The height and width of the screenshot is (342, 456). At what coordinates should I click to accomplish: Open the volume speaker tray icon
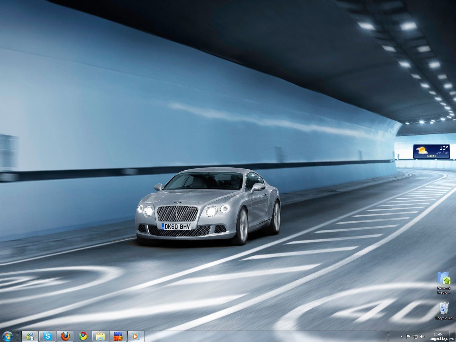pyautogui.click(x=422, y=337)
